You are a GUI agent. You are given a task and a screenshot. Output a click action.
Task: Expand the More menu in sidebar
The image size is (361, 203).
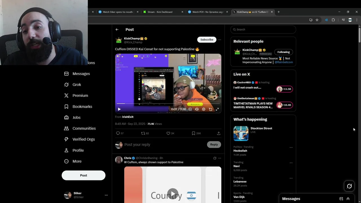tap(73, 161)
